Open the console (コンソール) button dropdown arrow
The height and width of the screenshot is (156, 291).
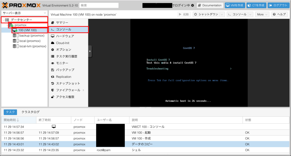point(250,14)
